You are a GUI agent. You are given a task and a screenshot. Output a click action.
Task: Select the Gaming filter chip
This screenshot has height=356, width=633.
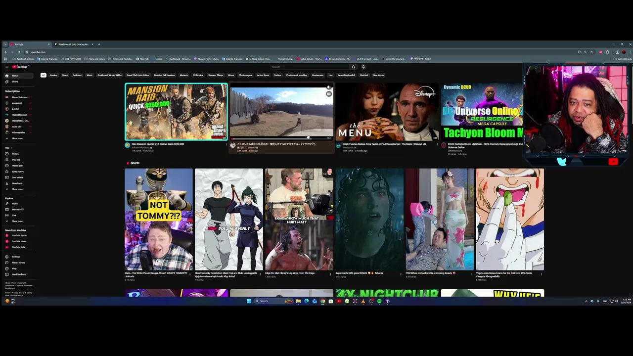tap(53, 75)
